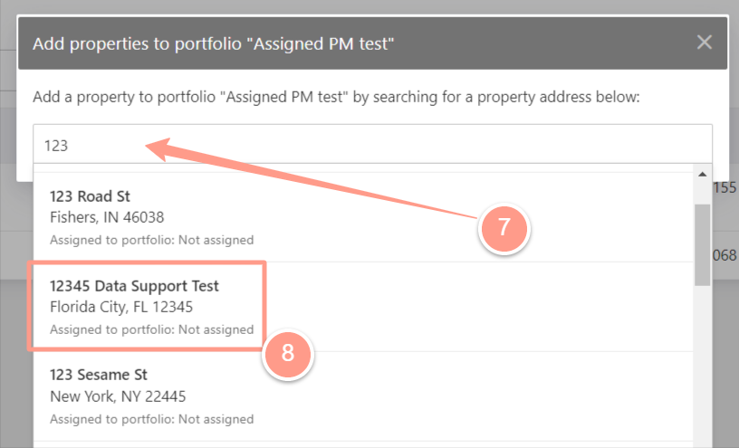This screenshot has width=739, height=448.
Task: Choose the Fishers, IN 46038 address line
Action: coord(107,217)
